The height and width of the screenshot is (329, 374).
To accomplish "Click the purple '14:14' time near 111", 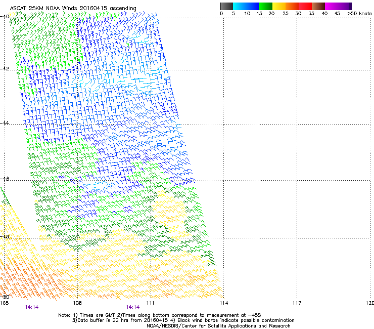I will click(x=133, y=307).
